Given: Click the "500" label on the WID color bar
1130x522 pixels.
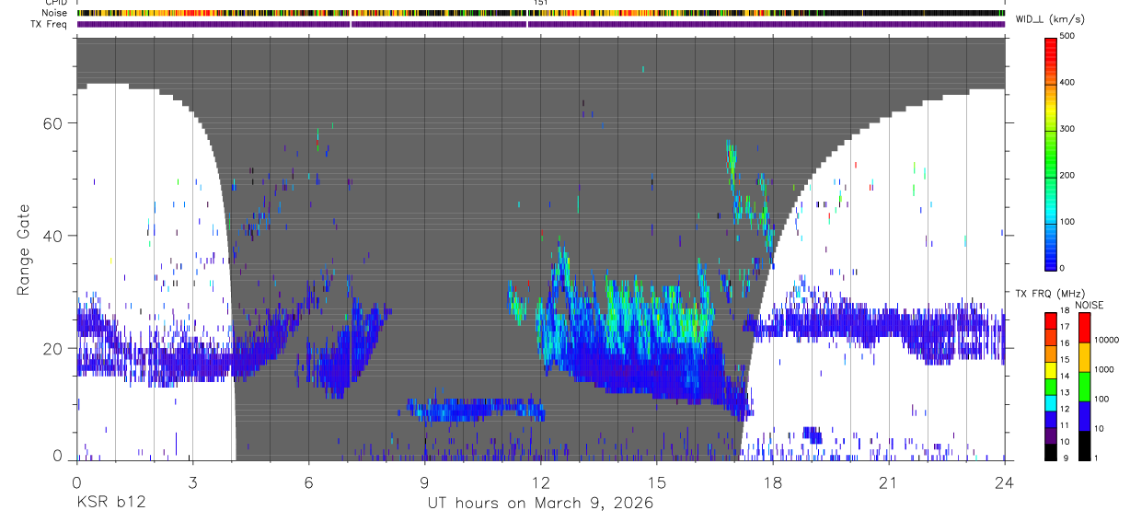Looking at the screenshot, I should pyautogui.click(x=1069, y=36).
